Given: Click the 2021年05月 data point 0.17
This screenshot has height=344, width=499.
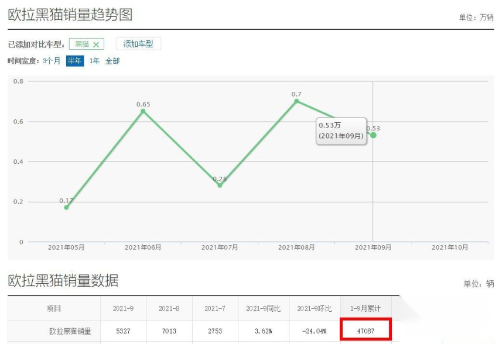Looking at the screenshot, I should (x=66, y=207).
